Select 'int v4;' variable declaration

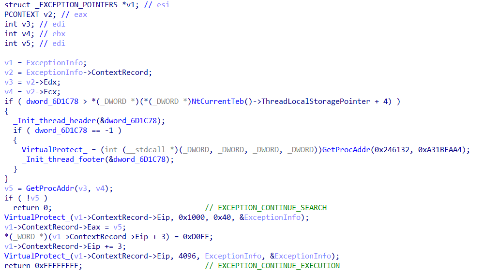click(x=19, y=34)
